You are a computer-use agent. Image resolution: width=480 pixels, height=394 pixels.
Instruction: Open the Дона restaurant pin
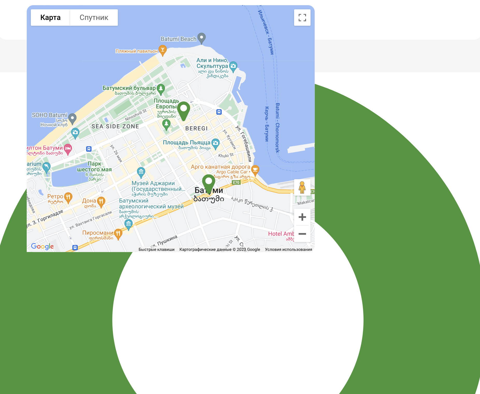101,202
